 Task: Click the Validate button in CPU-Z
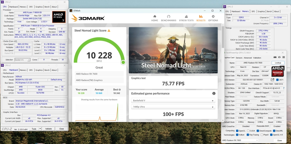pyautogui.click(x=48, y=129)
